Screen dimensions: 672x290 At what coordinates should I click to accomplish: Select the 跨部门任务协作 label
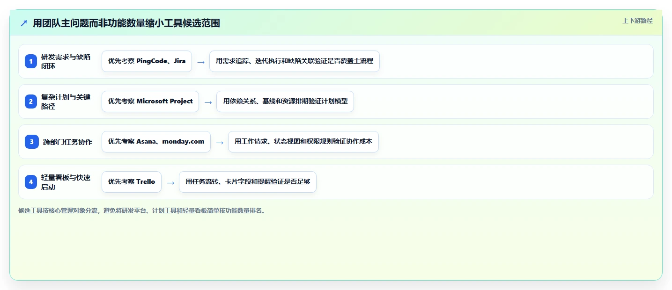click(67, 142)
